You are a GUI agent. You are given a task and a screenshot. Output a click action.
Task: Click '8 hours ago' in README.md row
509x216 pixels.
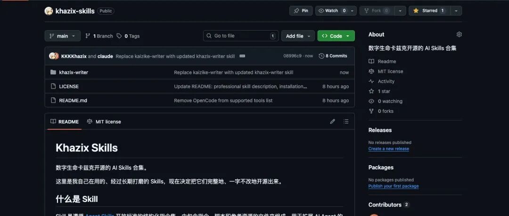pyautogui.click(x=336, y=101)
